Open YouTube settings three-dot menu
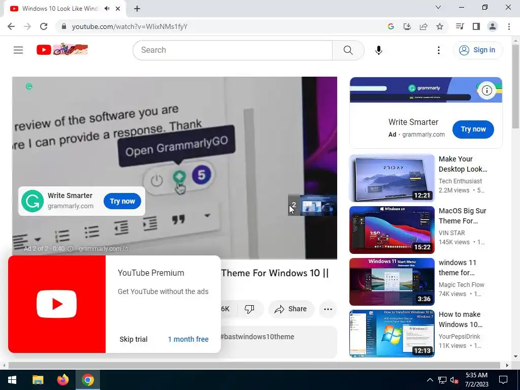 pyautogui.click(x=438, y=50)
